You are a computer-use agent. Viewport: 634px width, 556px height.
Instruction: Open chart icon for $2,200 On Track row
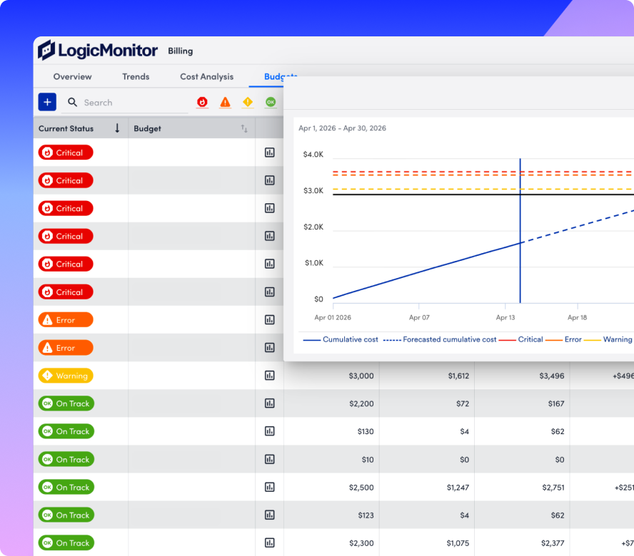[x=269, y=403]
